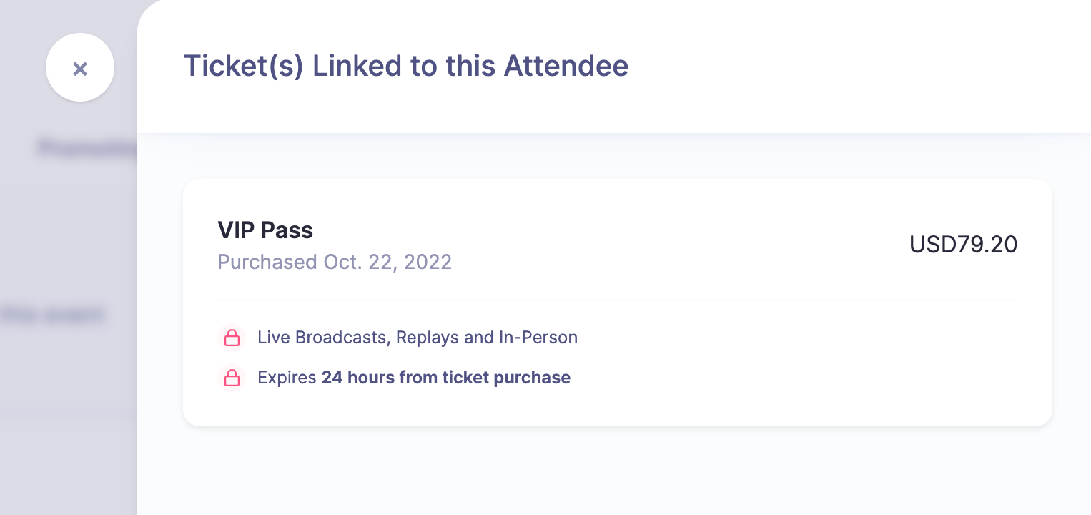Click the USD79.20 ticket price
The width and height of the screenshot is (1091, 515).
click(x=963, y=245)
